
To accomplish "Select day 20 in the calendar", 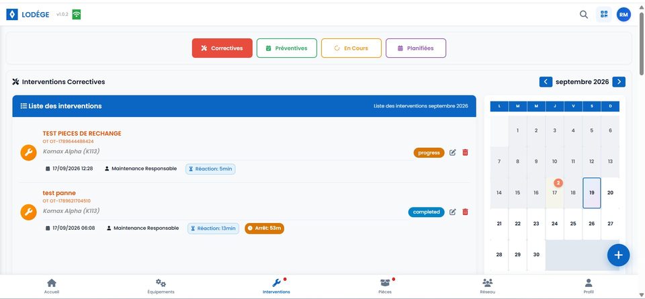I will (x=610, y=193).
